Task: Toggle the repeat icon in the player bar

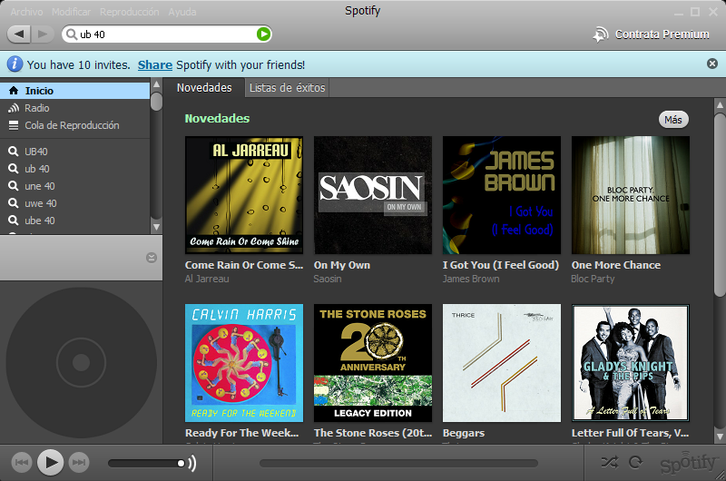Action: click(x=635, y=462)
